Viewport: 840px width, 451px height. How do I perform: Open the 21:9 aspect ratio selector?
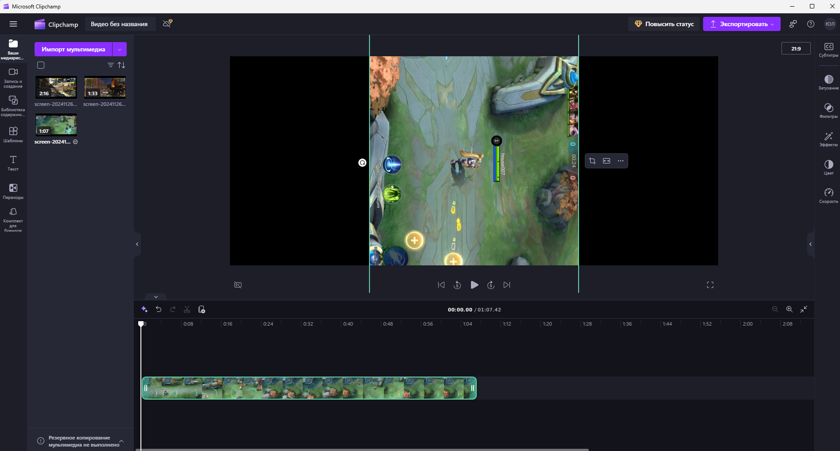(x=796, y=49)
